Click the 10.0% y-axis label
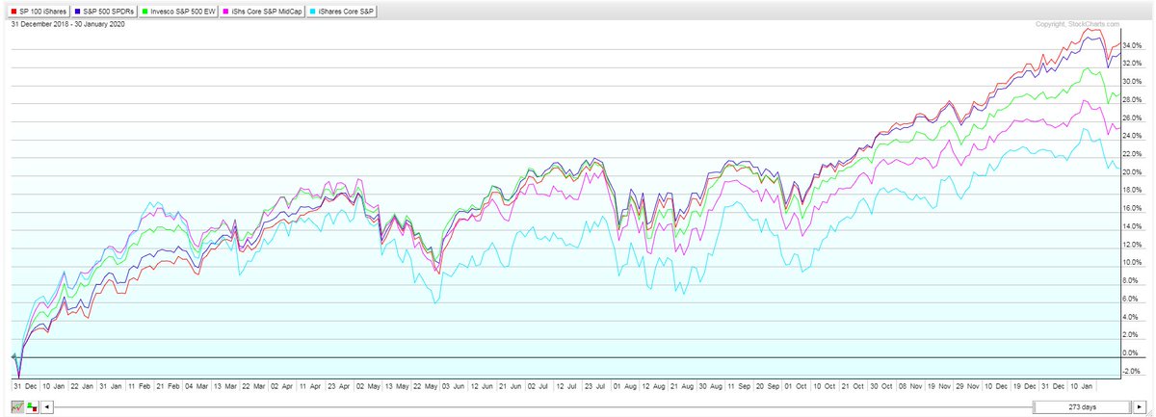 point(1131,263)
